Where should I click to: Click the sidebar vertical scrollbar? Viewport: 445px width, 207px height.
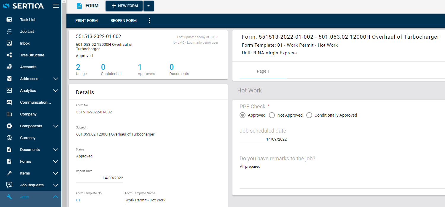[64, 103]
